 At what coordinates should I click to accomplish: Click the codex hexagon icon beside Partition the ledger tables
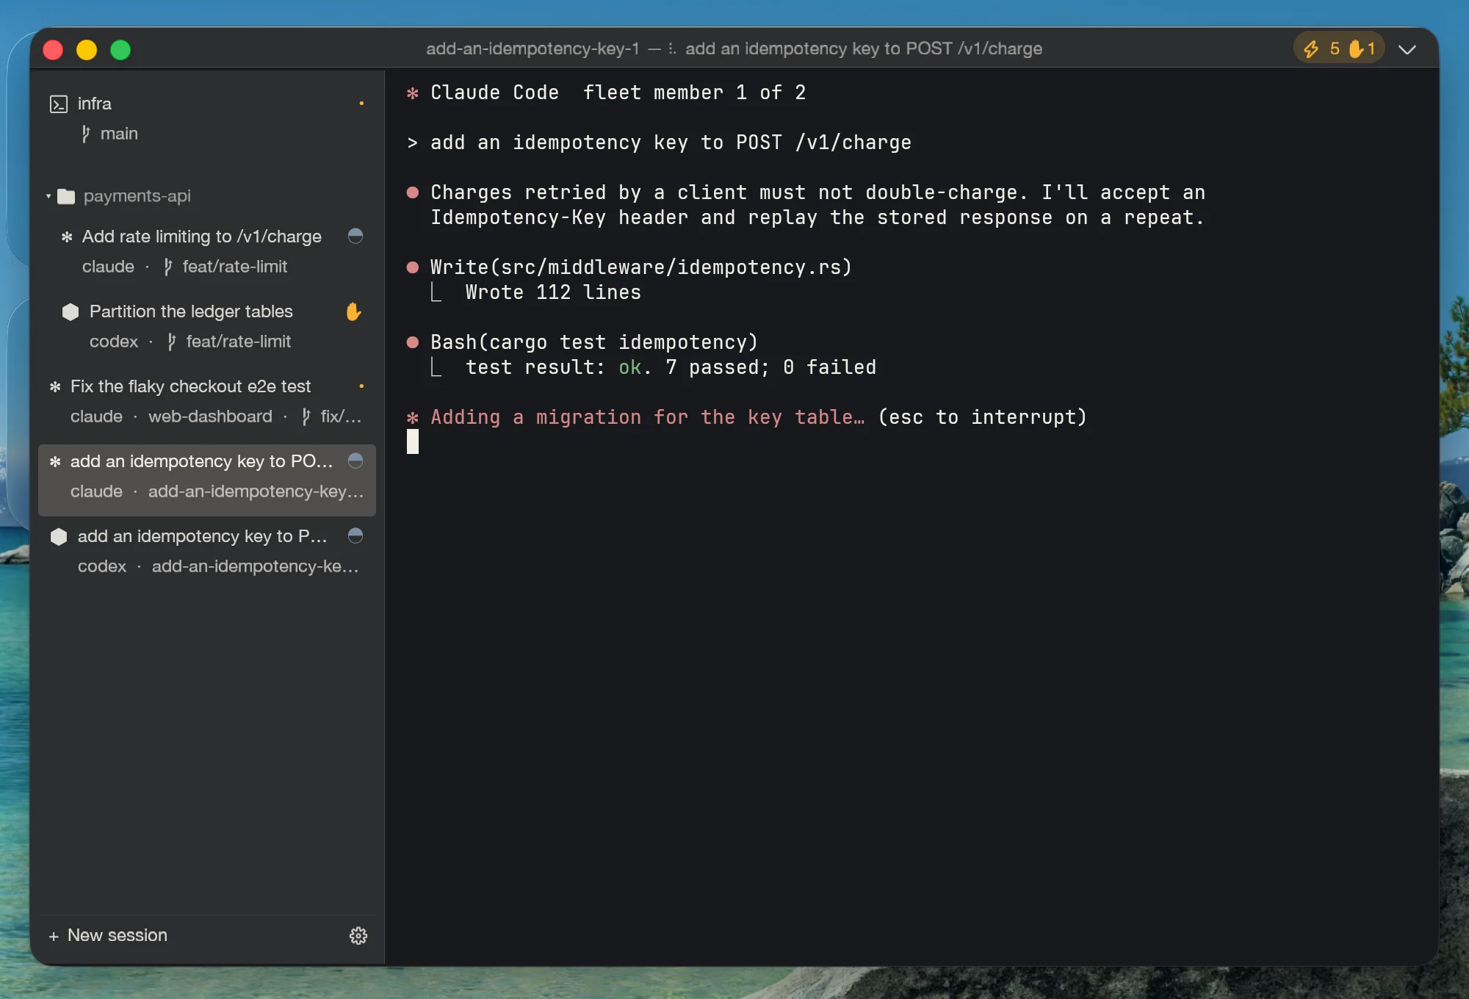[x=71, y=311]
